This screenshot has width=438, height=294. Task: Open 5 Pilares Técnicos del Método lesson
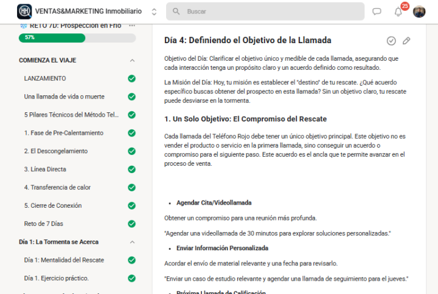click(x=72, y=115)
